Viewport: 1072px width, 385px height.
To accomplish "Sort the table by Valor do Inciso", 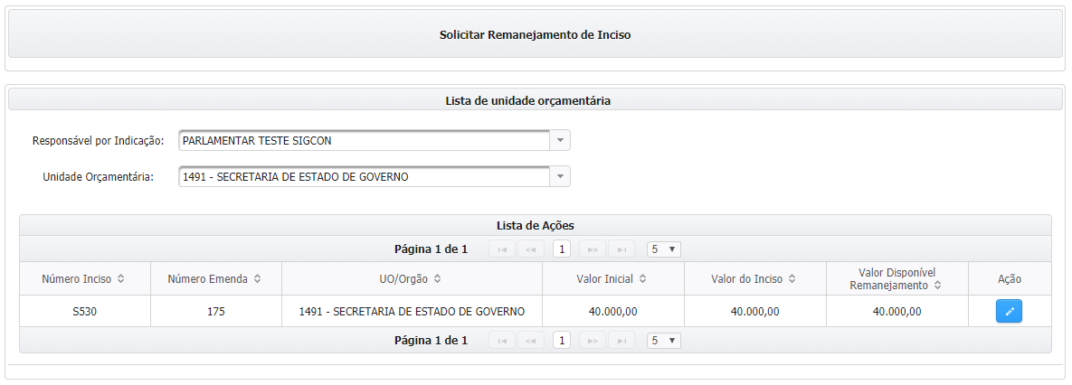I will pyautogui.click(x=790, y=279).
